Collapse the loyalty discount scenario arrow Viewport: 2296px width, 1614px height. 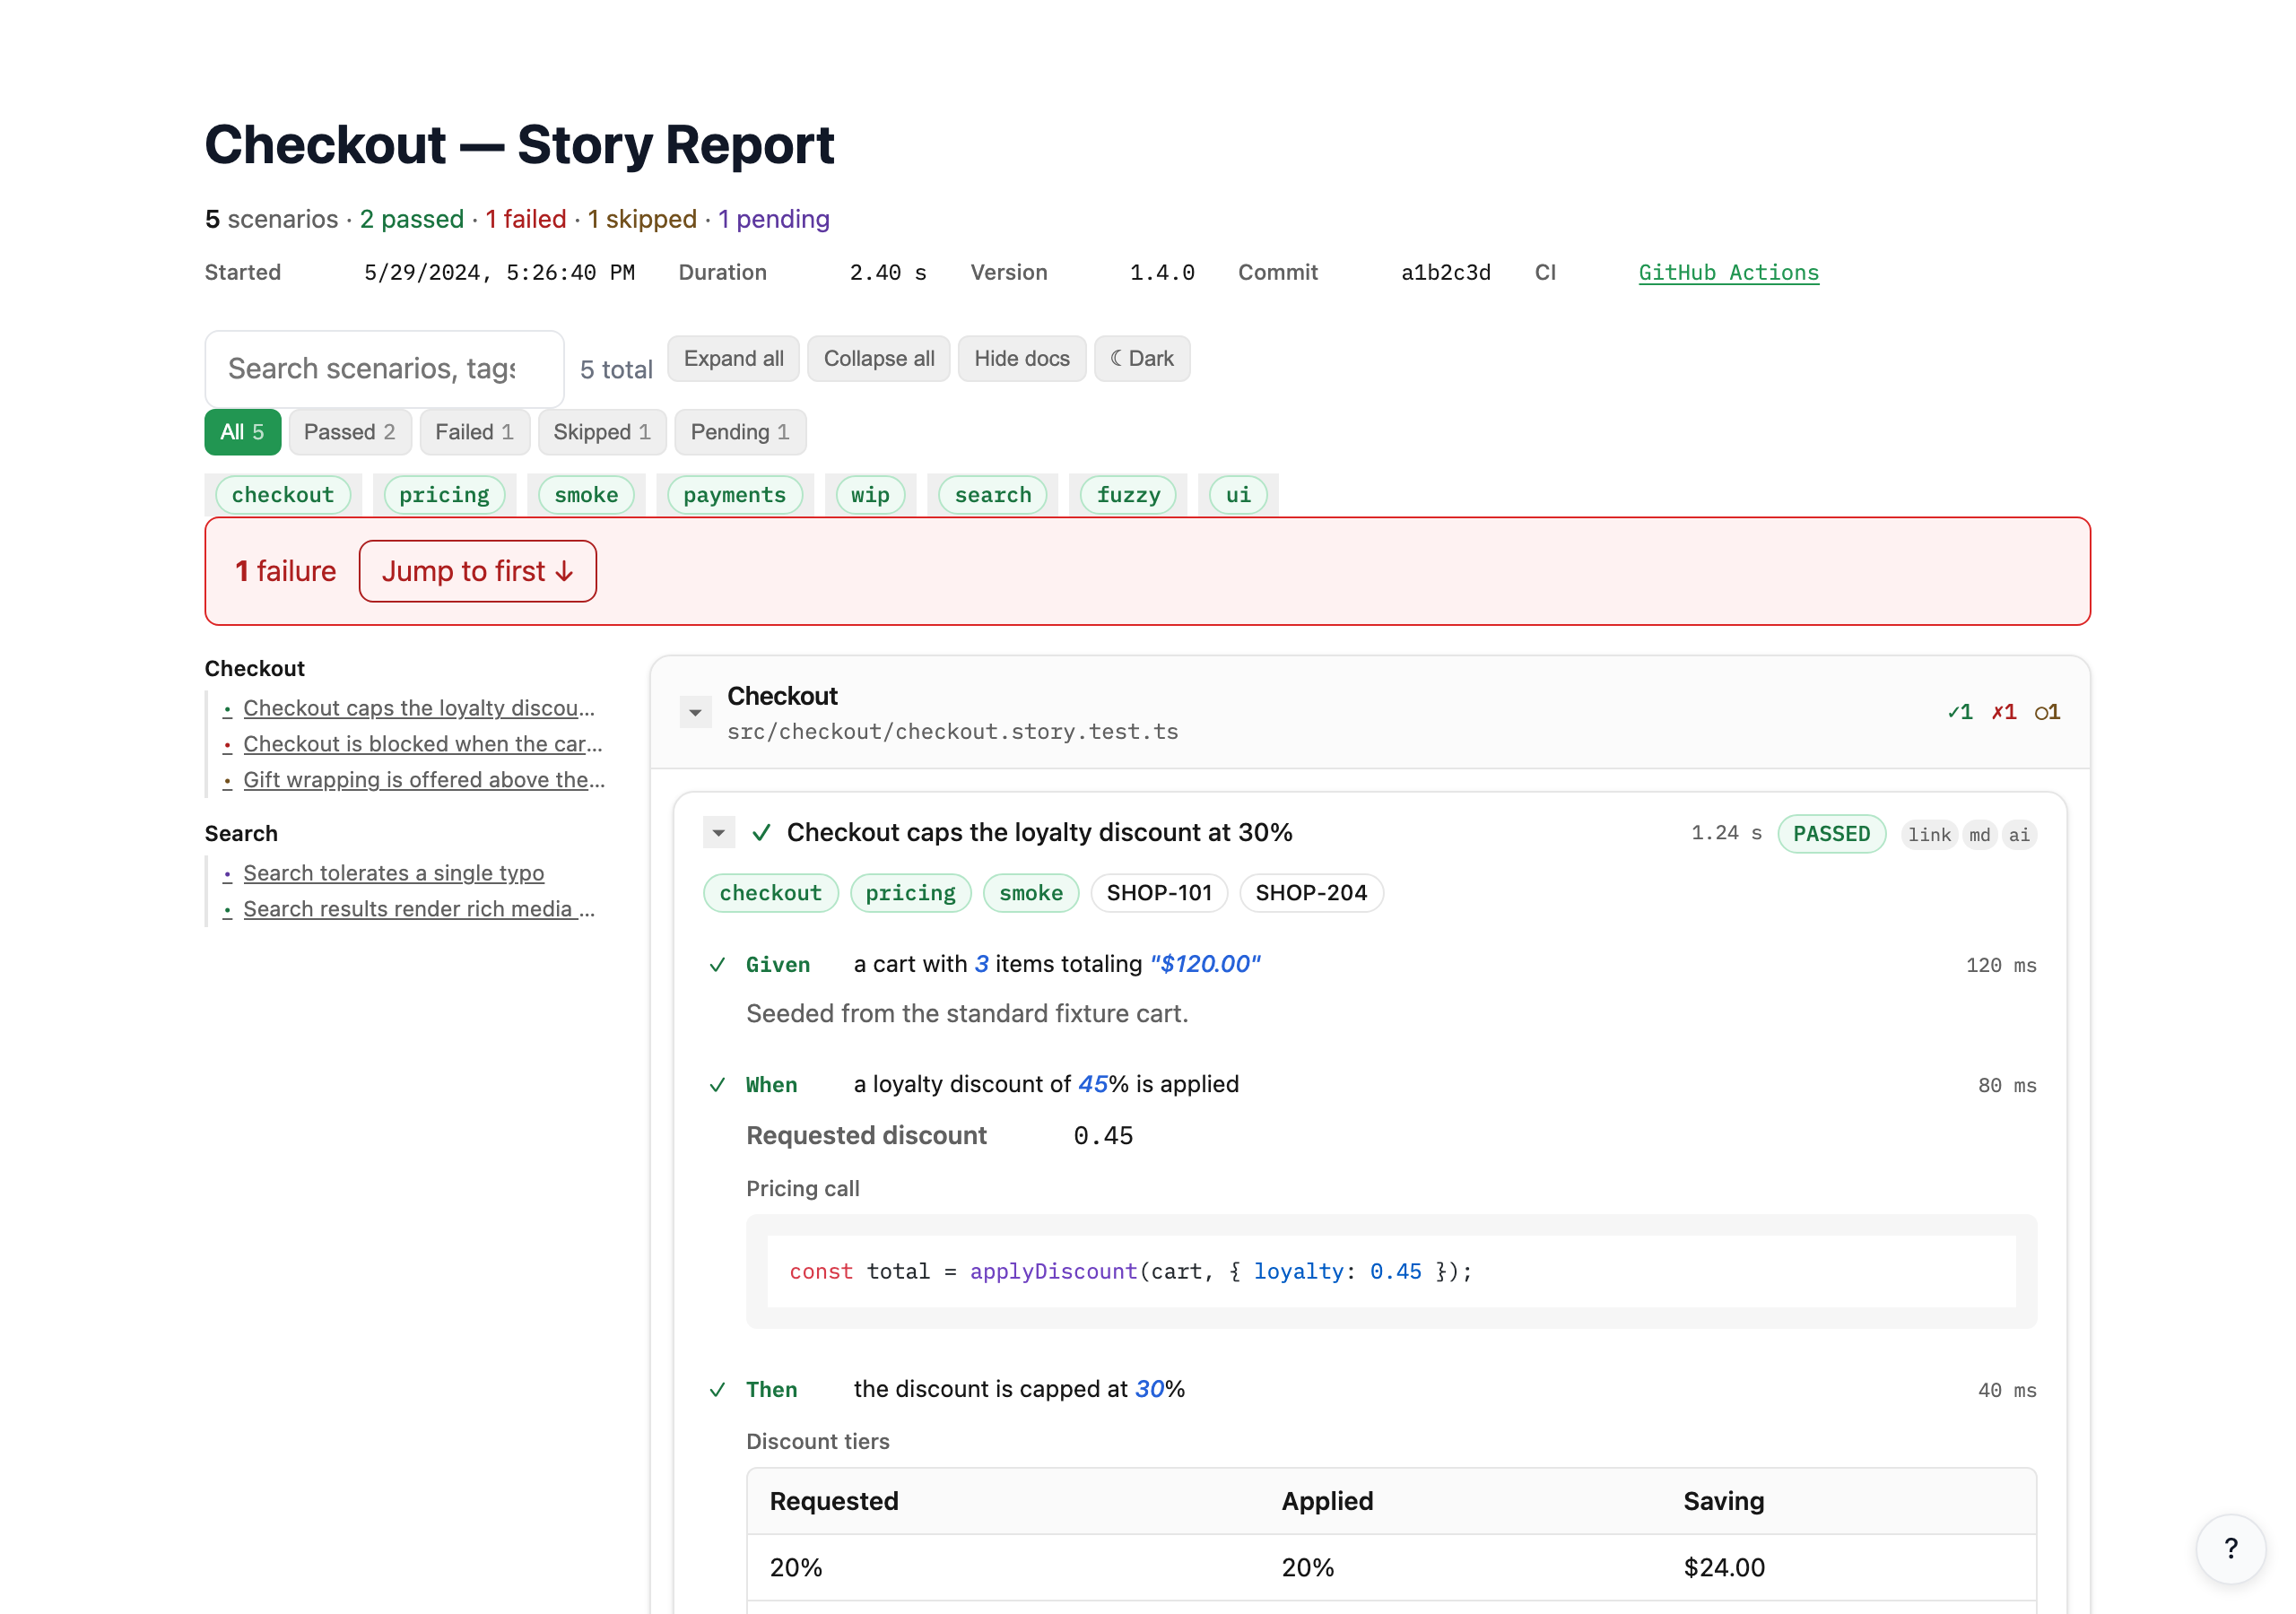point(719,833)
